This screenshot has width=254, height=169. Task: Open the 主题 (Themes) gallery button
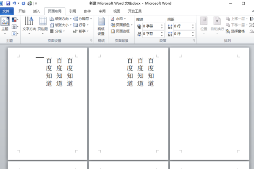point(5,26)
